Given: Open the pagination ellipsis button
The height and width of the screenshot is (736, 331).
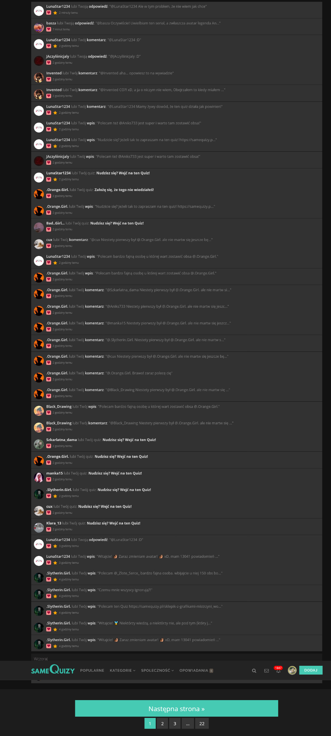Looking at the screenshot, I should click(x=188, y=724).
